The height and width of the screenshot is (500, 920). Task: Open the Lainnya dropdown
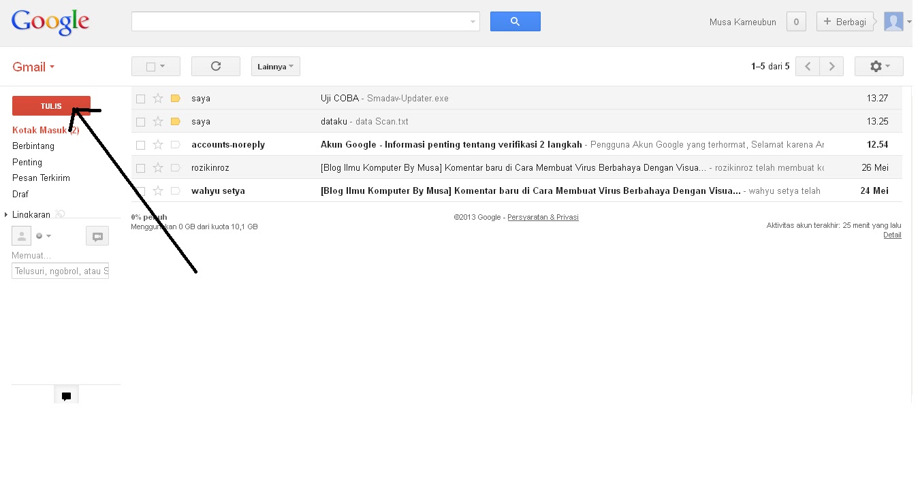tap(276, 66)
